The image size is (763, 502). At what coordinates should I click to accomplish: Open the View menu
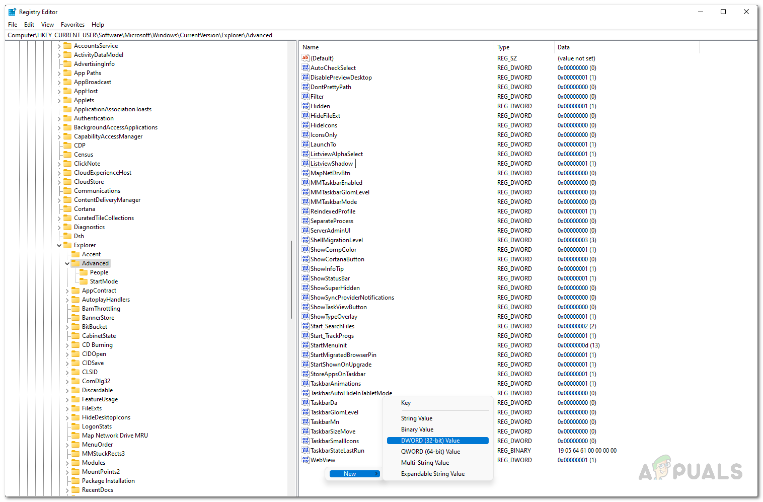(47, 24)
